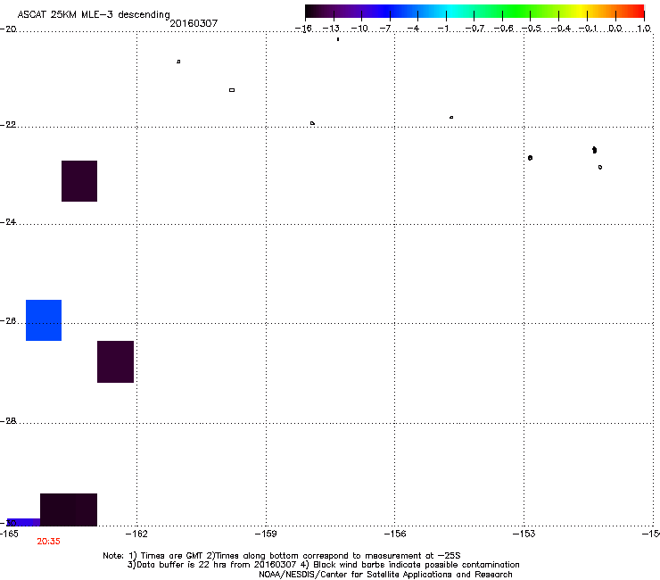The height and width of the screenshot is (580, 660).
Task: Click color bar label "-0.5"
Action: (x=532, y=29)
